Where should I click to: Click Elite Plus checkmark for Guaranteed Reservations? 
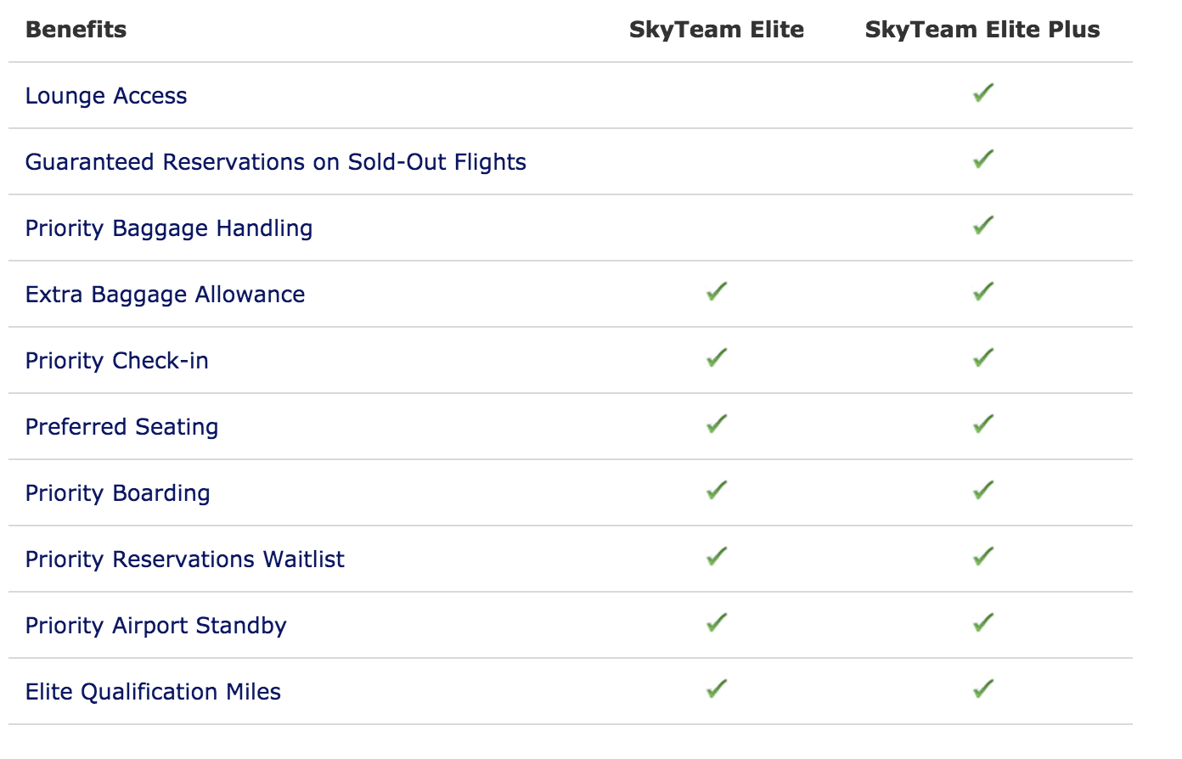click(x=983, y=159)
